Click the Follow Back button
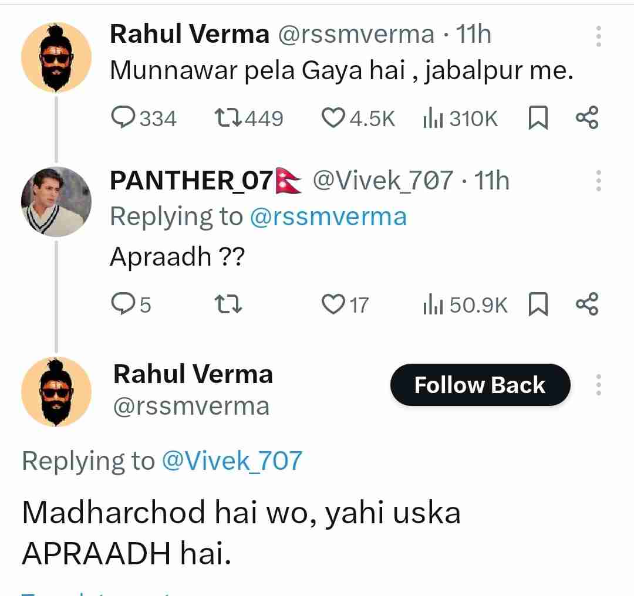Screen dimensions: 634x596 point(480,385)
